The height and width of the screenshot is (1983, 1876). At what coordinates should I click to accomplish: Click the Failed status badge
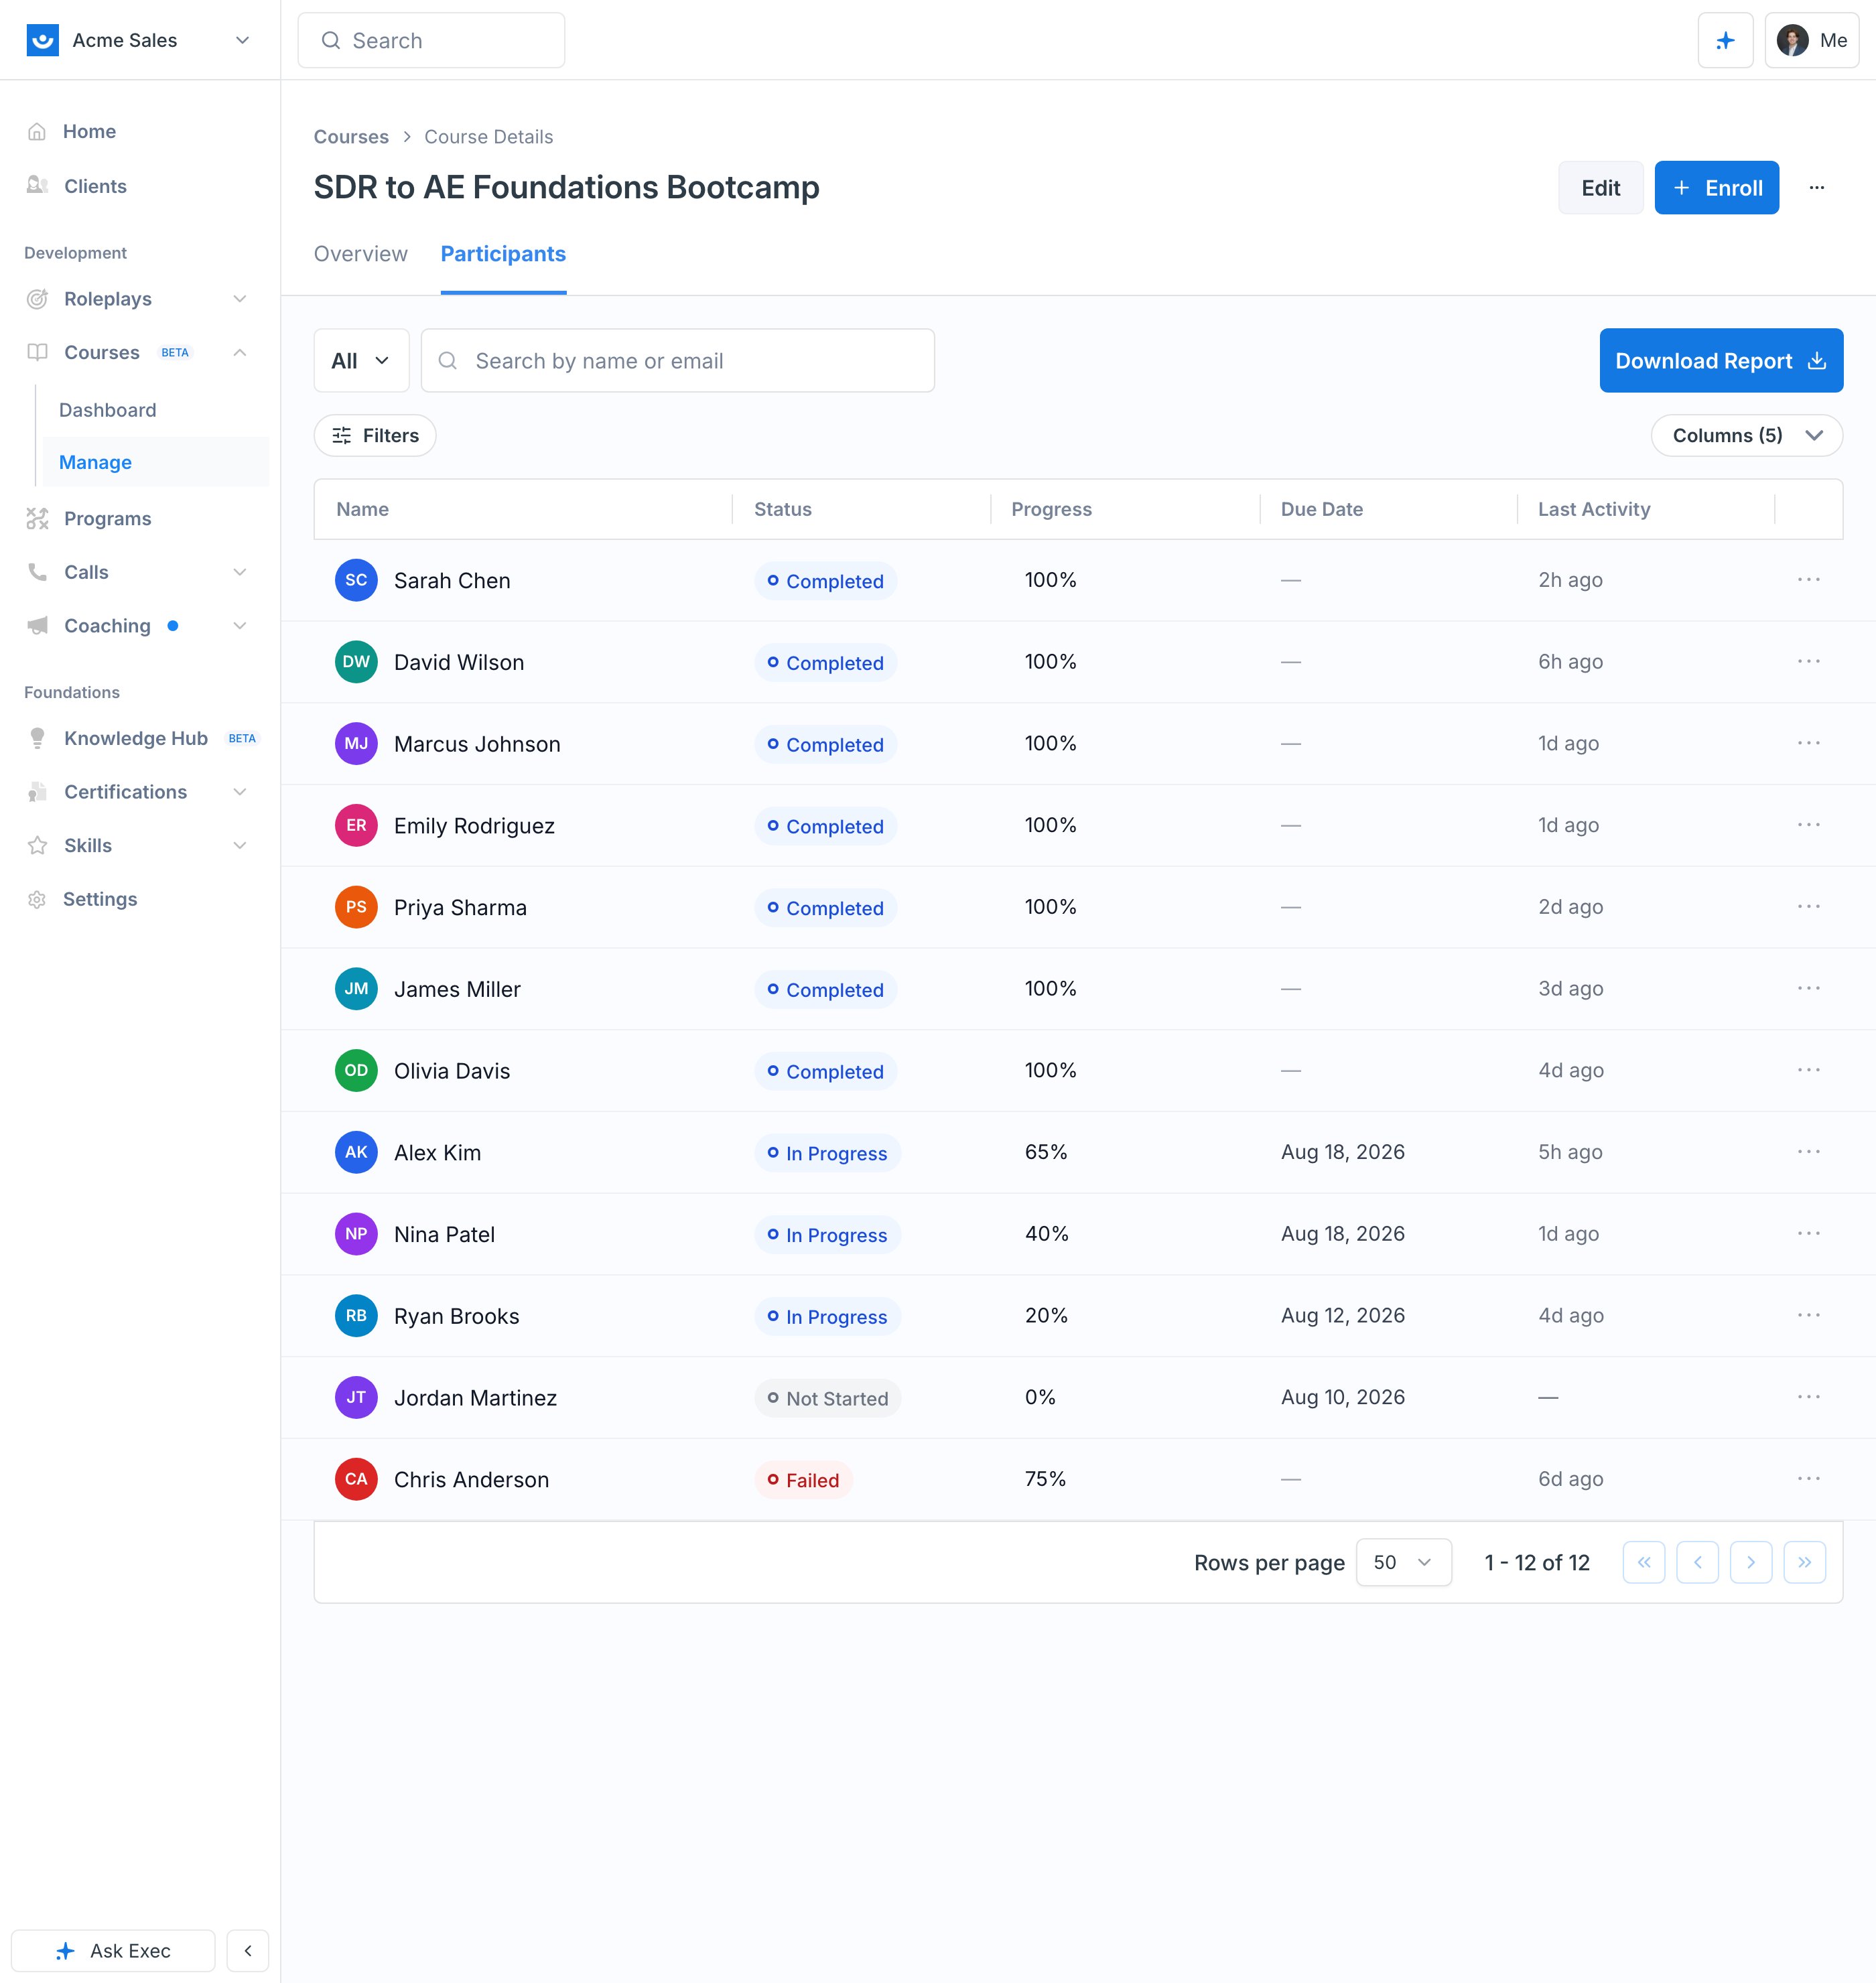[x=803, y=1480]
